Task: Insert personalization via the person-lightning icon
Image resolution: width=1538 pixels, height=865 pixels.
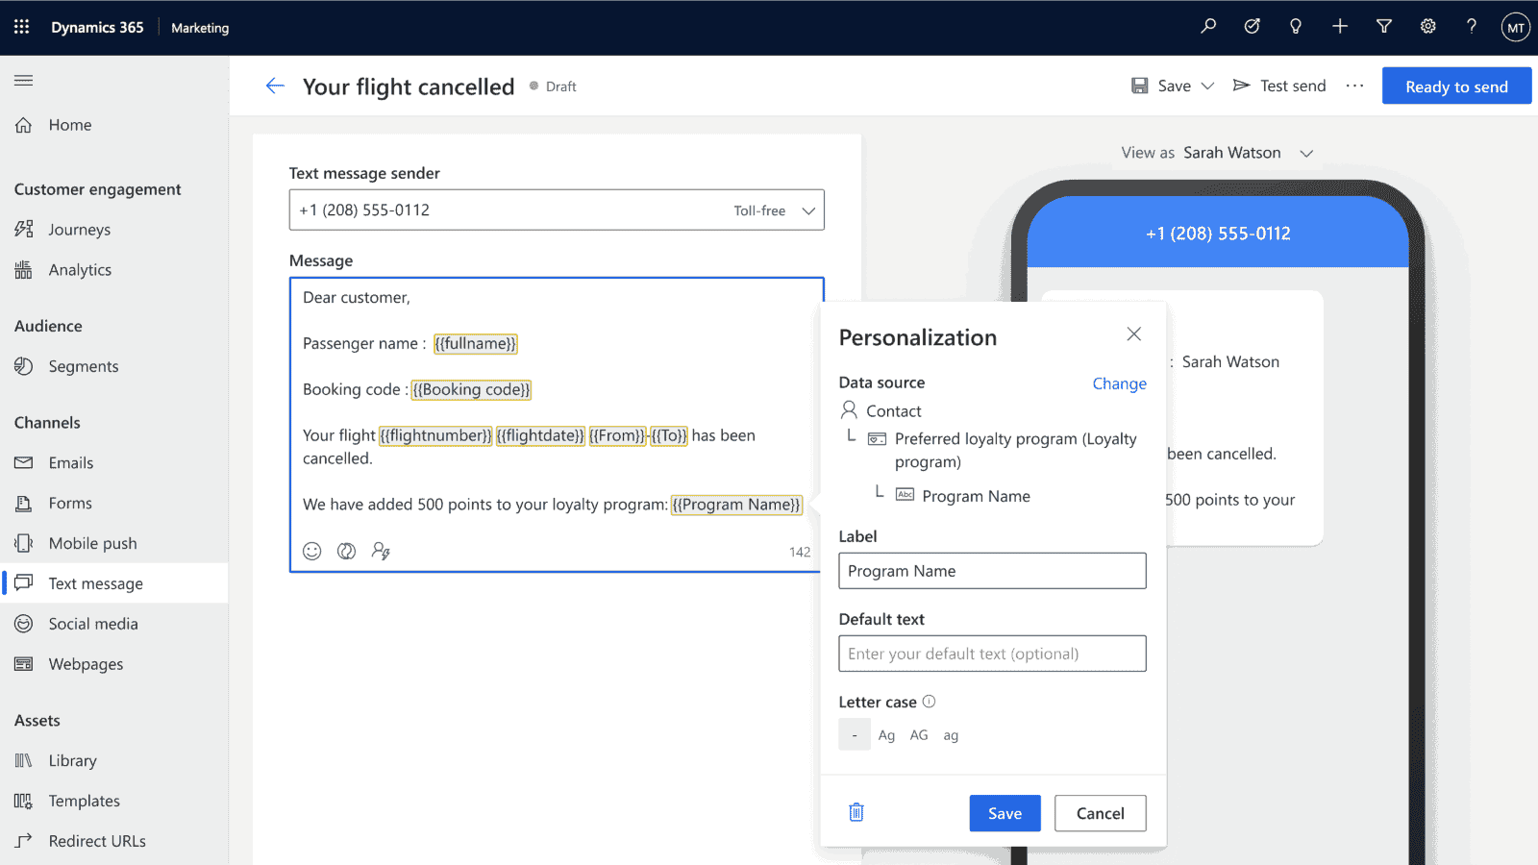Action: 381,551
